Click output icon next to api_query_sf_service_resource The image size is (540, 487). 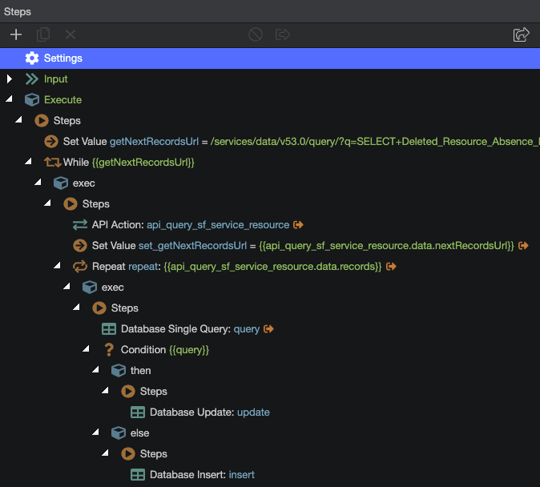coord(298,225)
